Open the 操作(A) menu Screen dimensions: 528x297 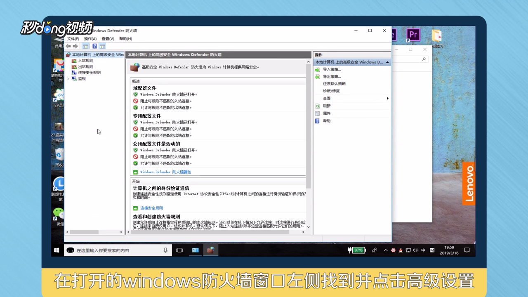[90, 39]
